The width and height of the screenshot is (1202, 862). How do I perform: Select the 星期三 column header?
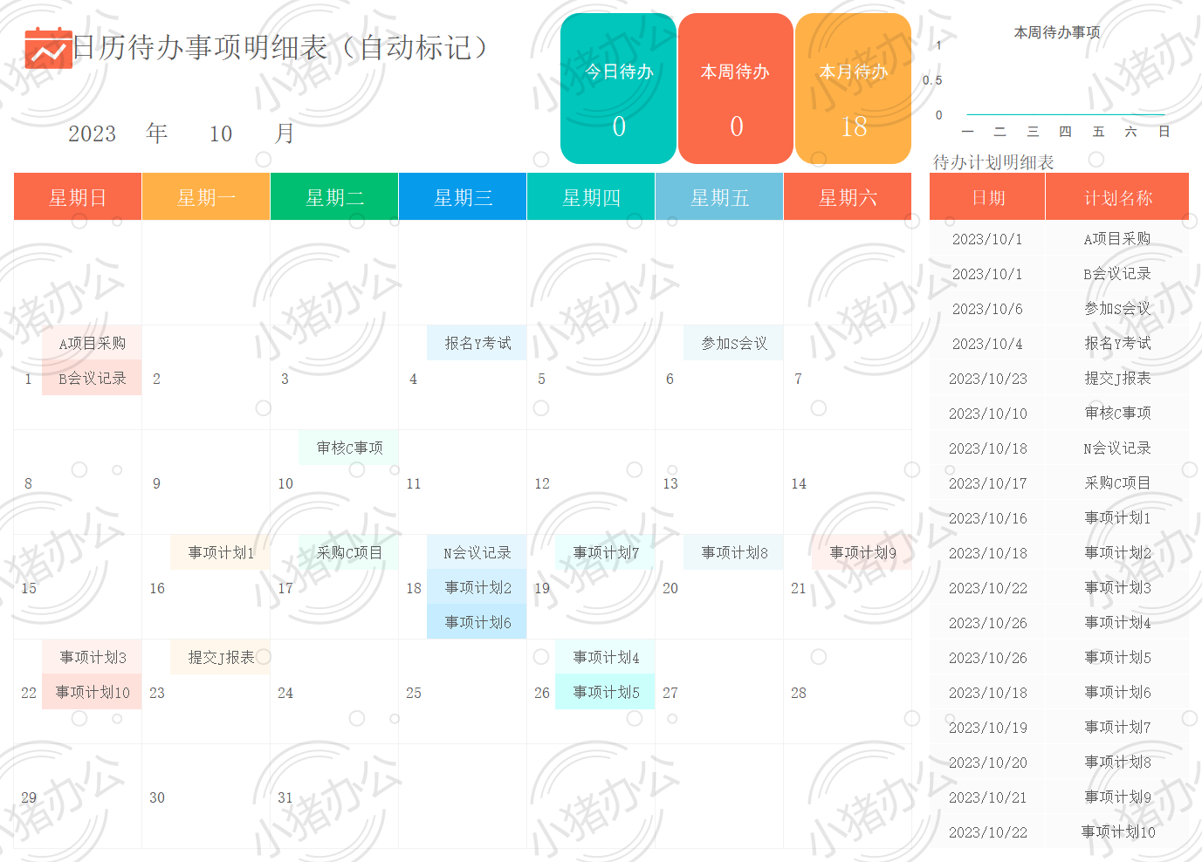[x=463, y=197]
